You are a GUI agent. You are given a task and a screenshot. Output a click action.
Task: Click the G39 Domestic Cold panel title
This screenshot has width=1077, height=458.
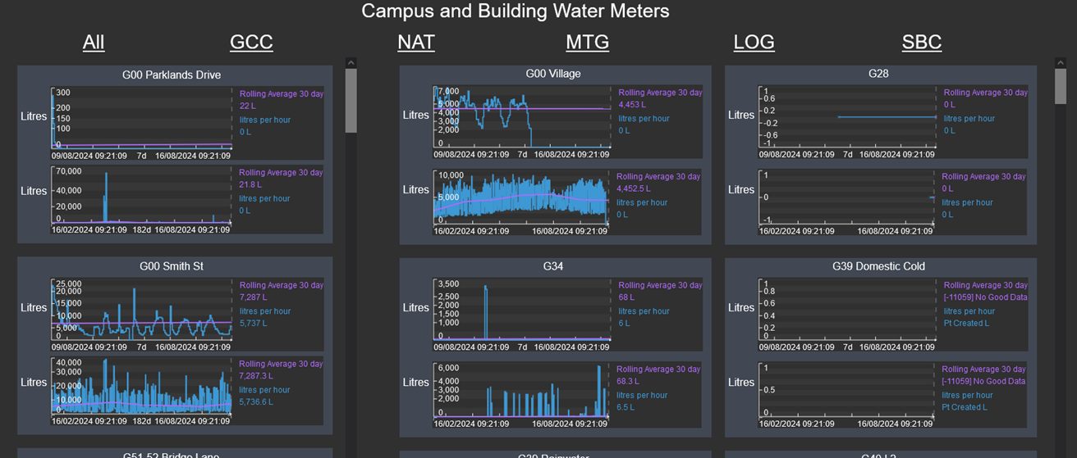click(x=878, y=266)
